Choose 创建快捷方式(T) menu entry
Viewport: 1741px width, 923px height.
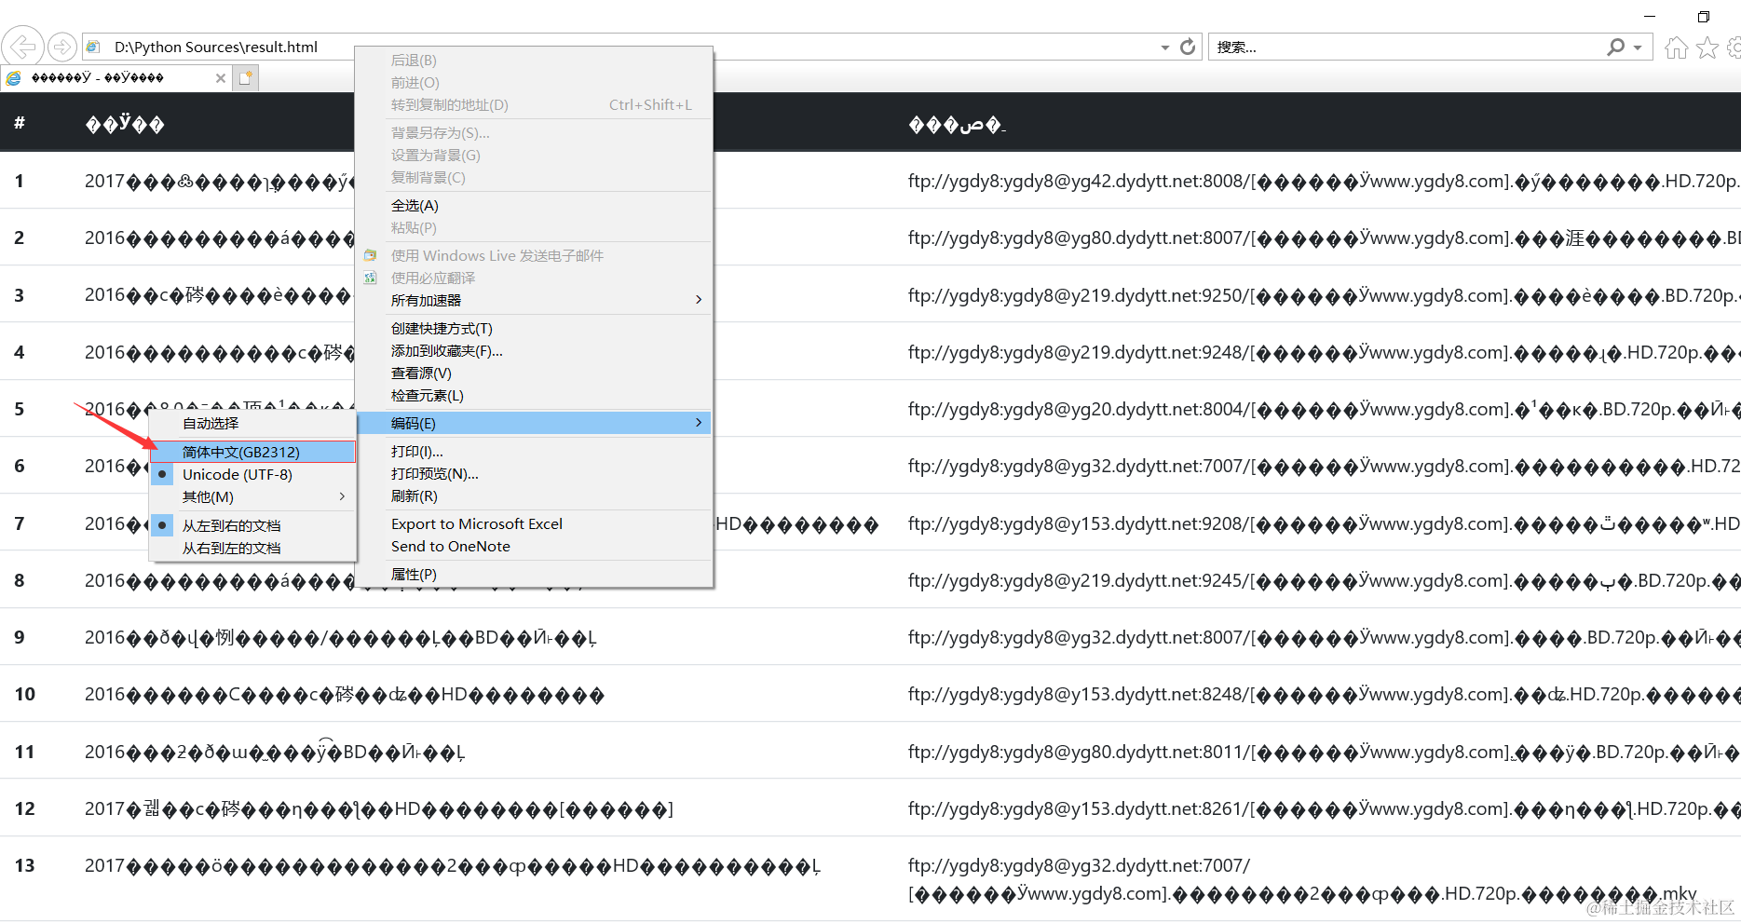[534, 328]
